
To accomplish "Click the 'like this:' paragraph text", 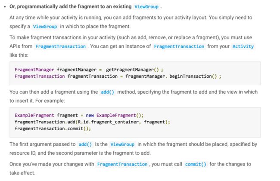I will tap(19, 55).
